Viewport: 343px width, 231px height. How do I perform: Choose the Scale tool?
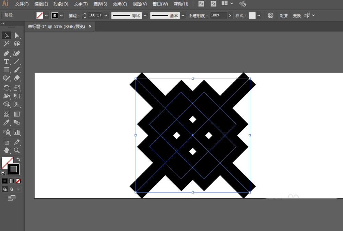coord(17,88)
